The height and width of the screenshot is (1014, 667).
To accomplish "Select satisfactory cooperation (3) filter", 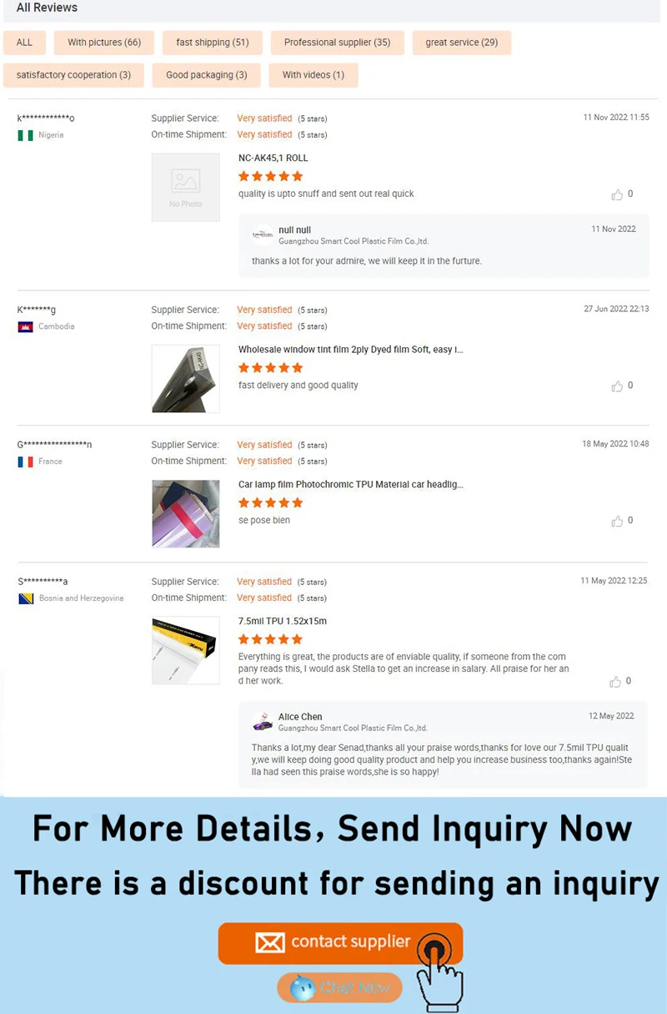I will pyautogui.click(x=73, y=75).
